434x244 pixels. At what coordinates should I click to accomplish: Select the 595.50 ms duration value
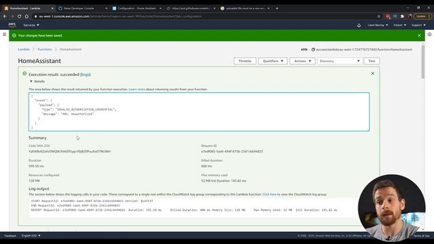click(x=36, y=166)
